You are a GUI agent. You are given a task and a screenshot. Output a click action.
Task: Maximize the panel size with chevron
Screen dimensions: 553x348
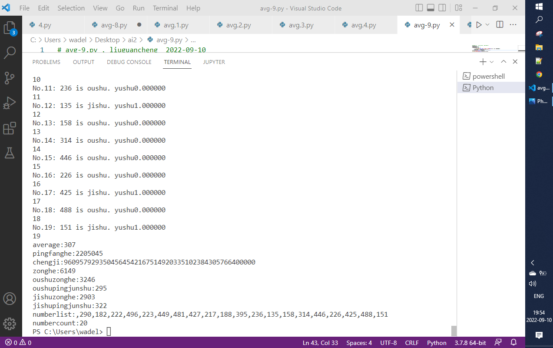[503, 62]
